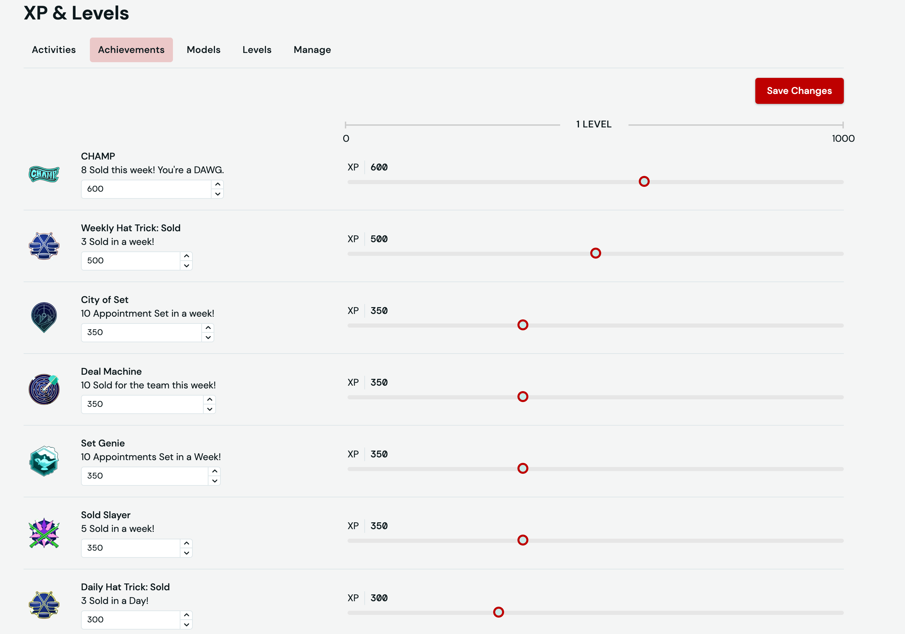Click the Sold Slayer crossed-swords badge

click(x=44, y=533)
